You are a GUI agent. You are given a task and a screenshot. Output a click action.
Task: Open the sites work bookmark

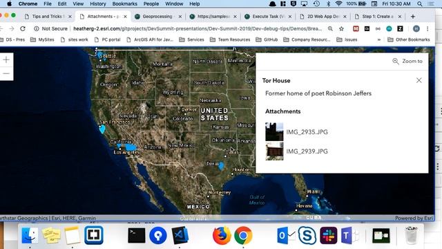pos(75,39)
